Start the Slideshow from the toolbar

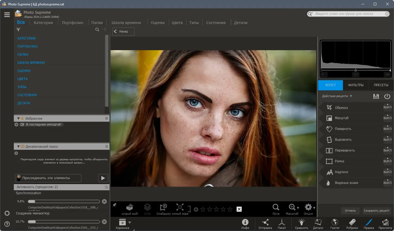coord(163,207)
